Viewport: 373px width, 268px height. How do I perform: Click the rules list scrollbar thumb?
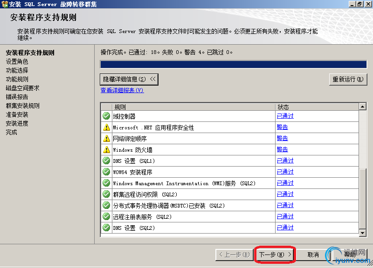362,199
